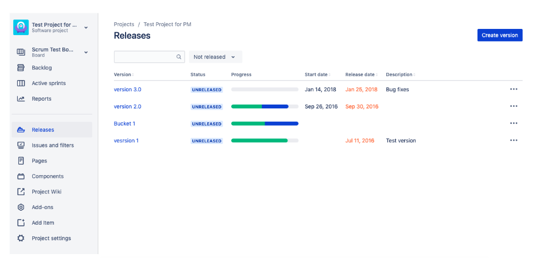Open actions menu for version 3.0

coord(514,89)
